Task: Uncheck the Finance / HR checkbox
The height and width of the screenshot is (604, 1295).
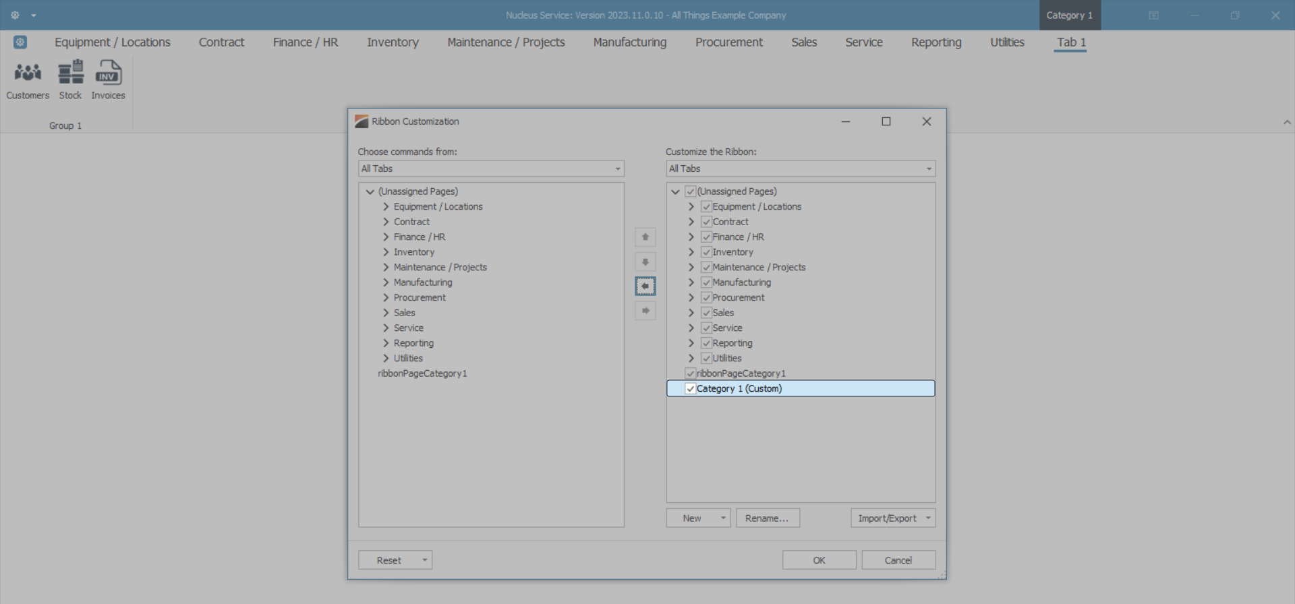Action: click(x=706, y=237)
